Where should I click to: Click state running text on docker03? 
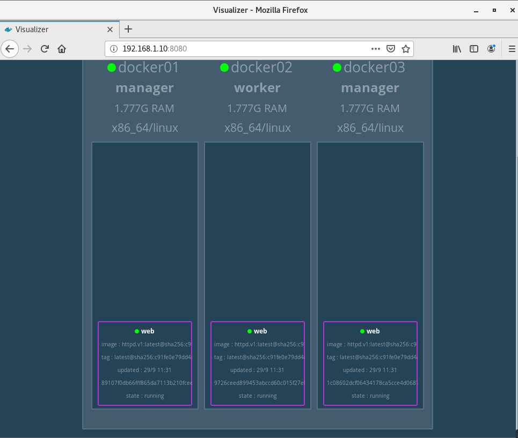370,396
